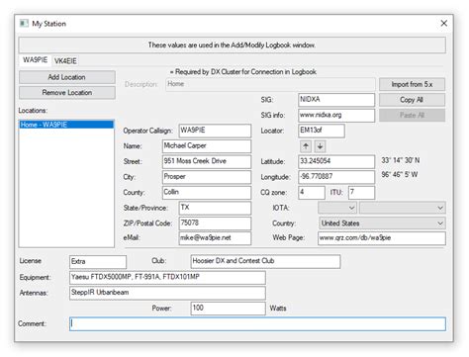Click the Antennas field SteppIR Urbanbeam

tap(167, 293)
